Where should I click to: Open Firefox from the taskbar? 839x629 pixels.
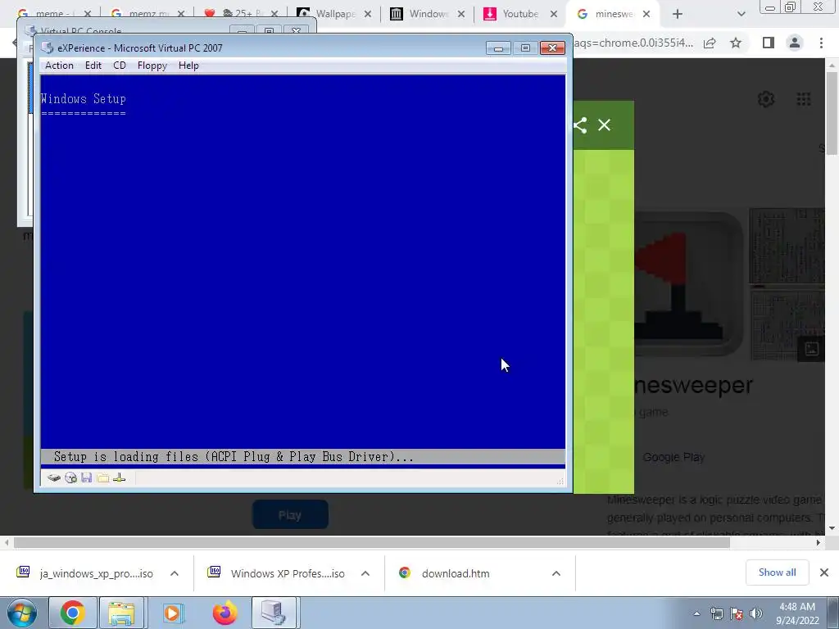click(x=224, y=613)
